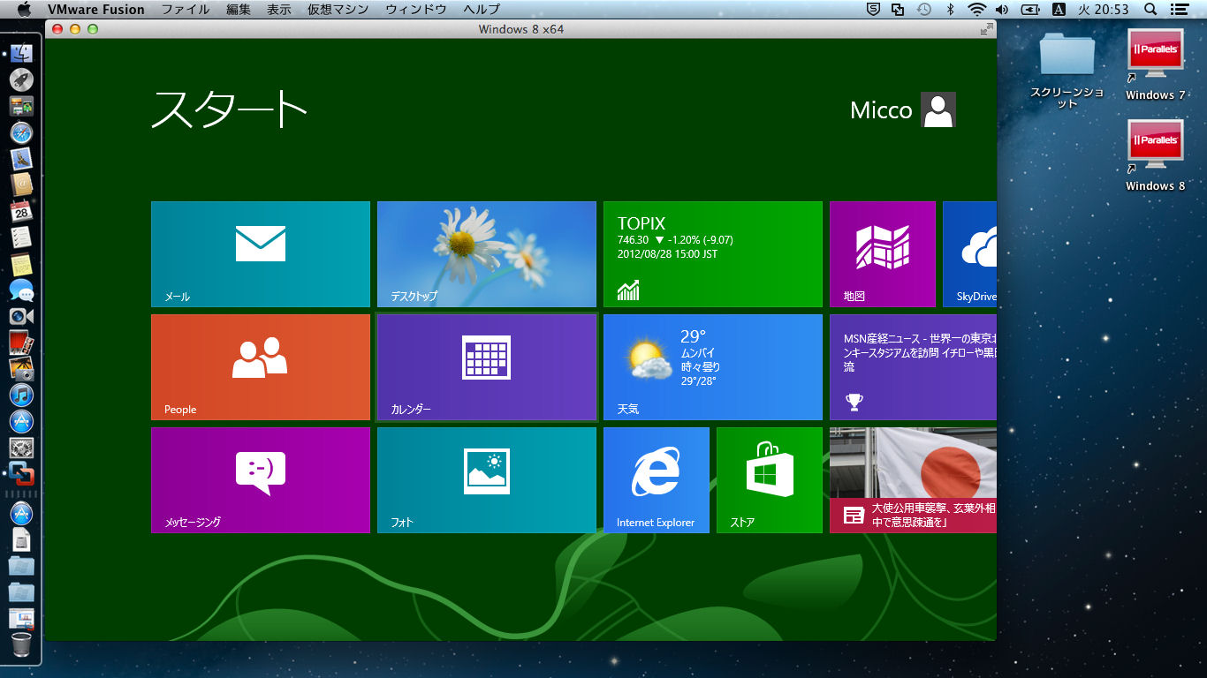Viewport: 1207px width, 678px height.
Task: Open Finder from the Dock
Action: [x=22, y=53]
